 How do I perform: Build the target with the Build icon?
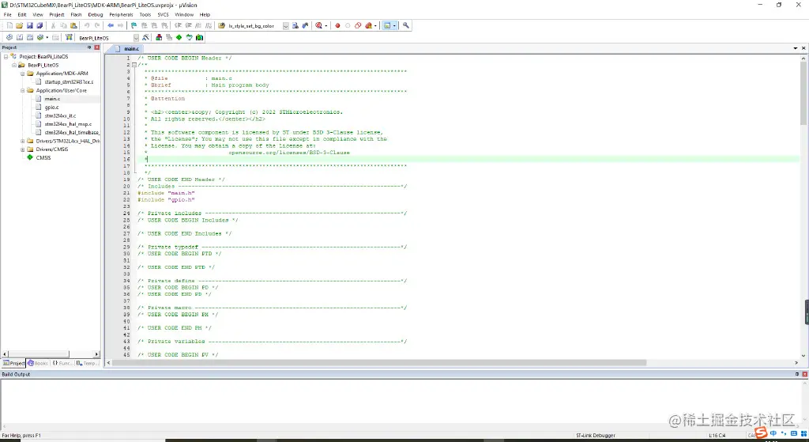click(20, 37)
